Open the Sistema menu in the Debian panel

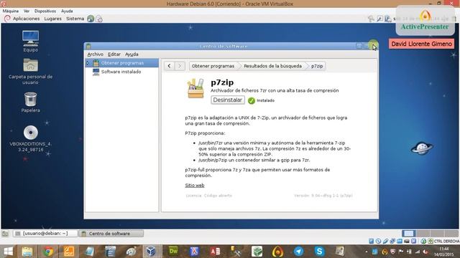pyautogui.click(x=75, y=19)
